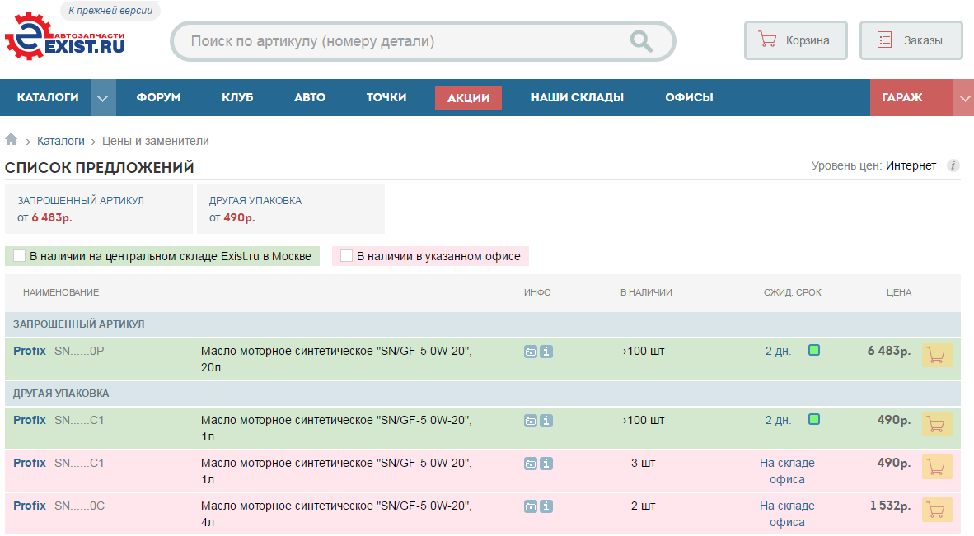The width and height of the screenshot is (974, 536).
Task: Click the Наименование column header
Action: [x=61, y=292]
